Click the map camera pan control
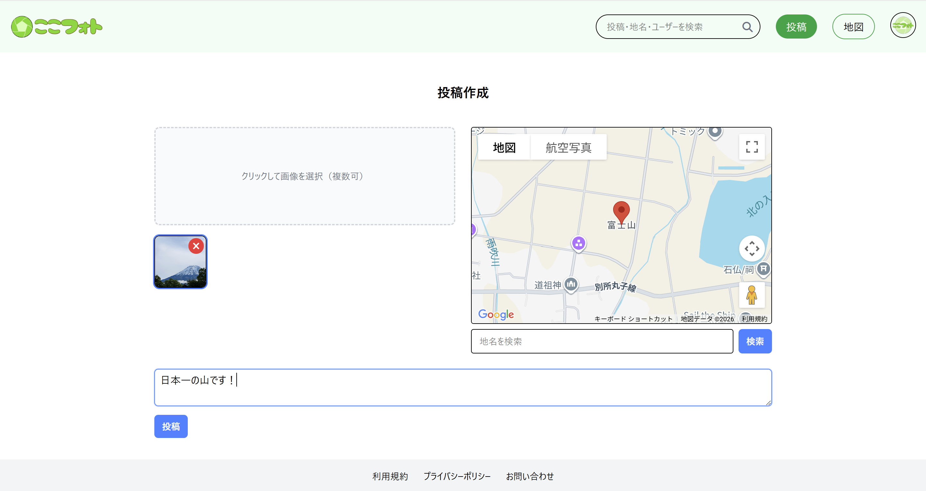 [751, 249]
